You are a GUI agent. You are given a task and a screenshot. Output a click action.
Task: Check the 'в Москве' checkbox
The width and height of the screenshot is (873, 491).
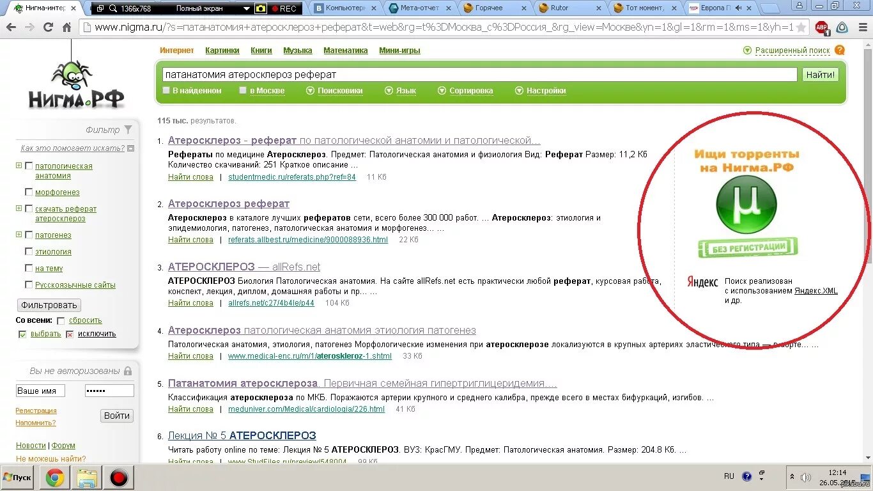pos(243,90)
